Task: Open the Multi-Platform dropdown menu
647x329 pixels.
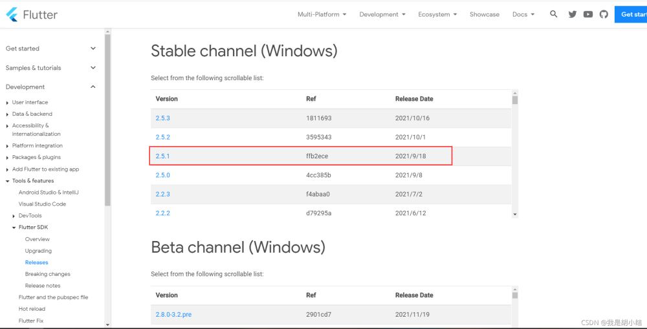Action: [322, 14]
